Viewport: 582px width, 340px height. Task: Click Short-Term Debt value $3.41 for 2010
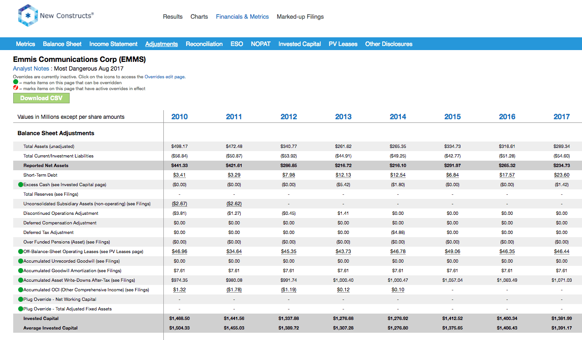coord(179,175)
